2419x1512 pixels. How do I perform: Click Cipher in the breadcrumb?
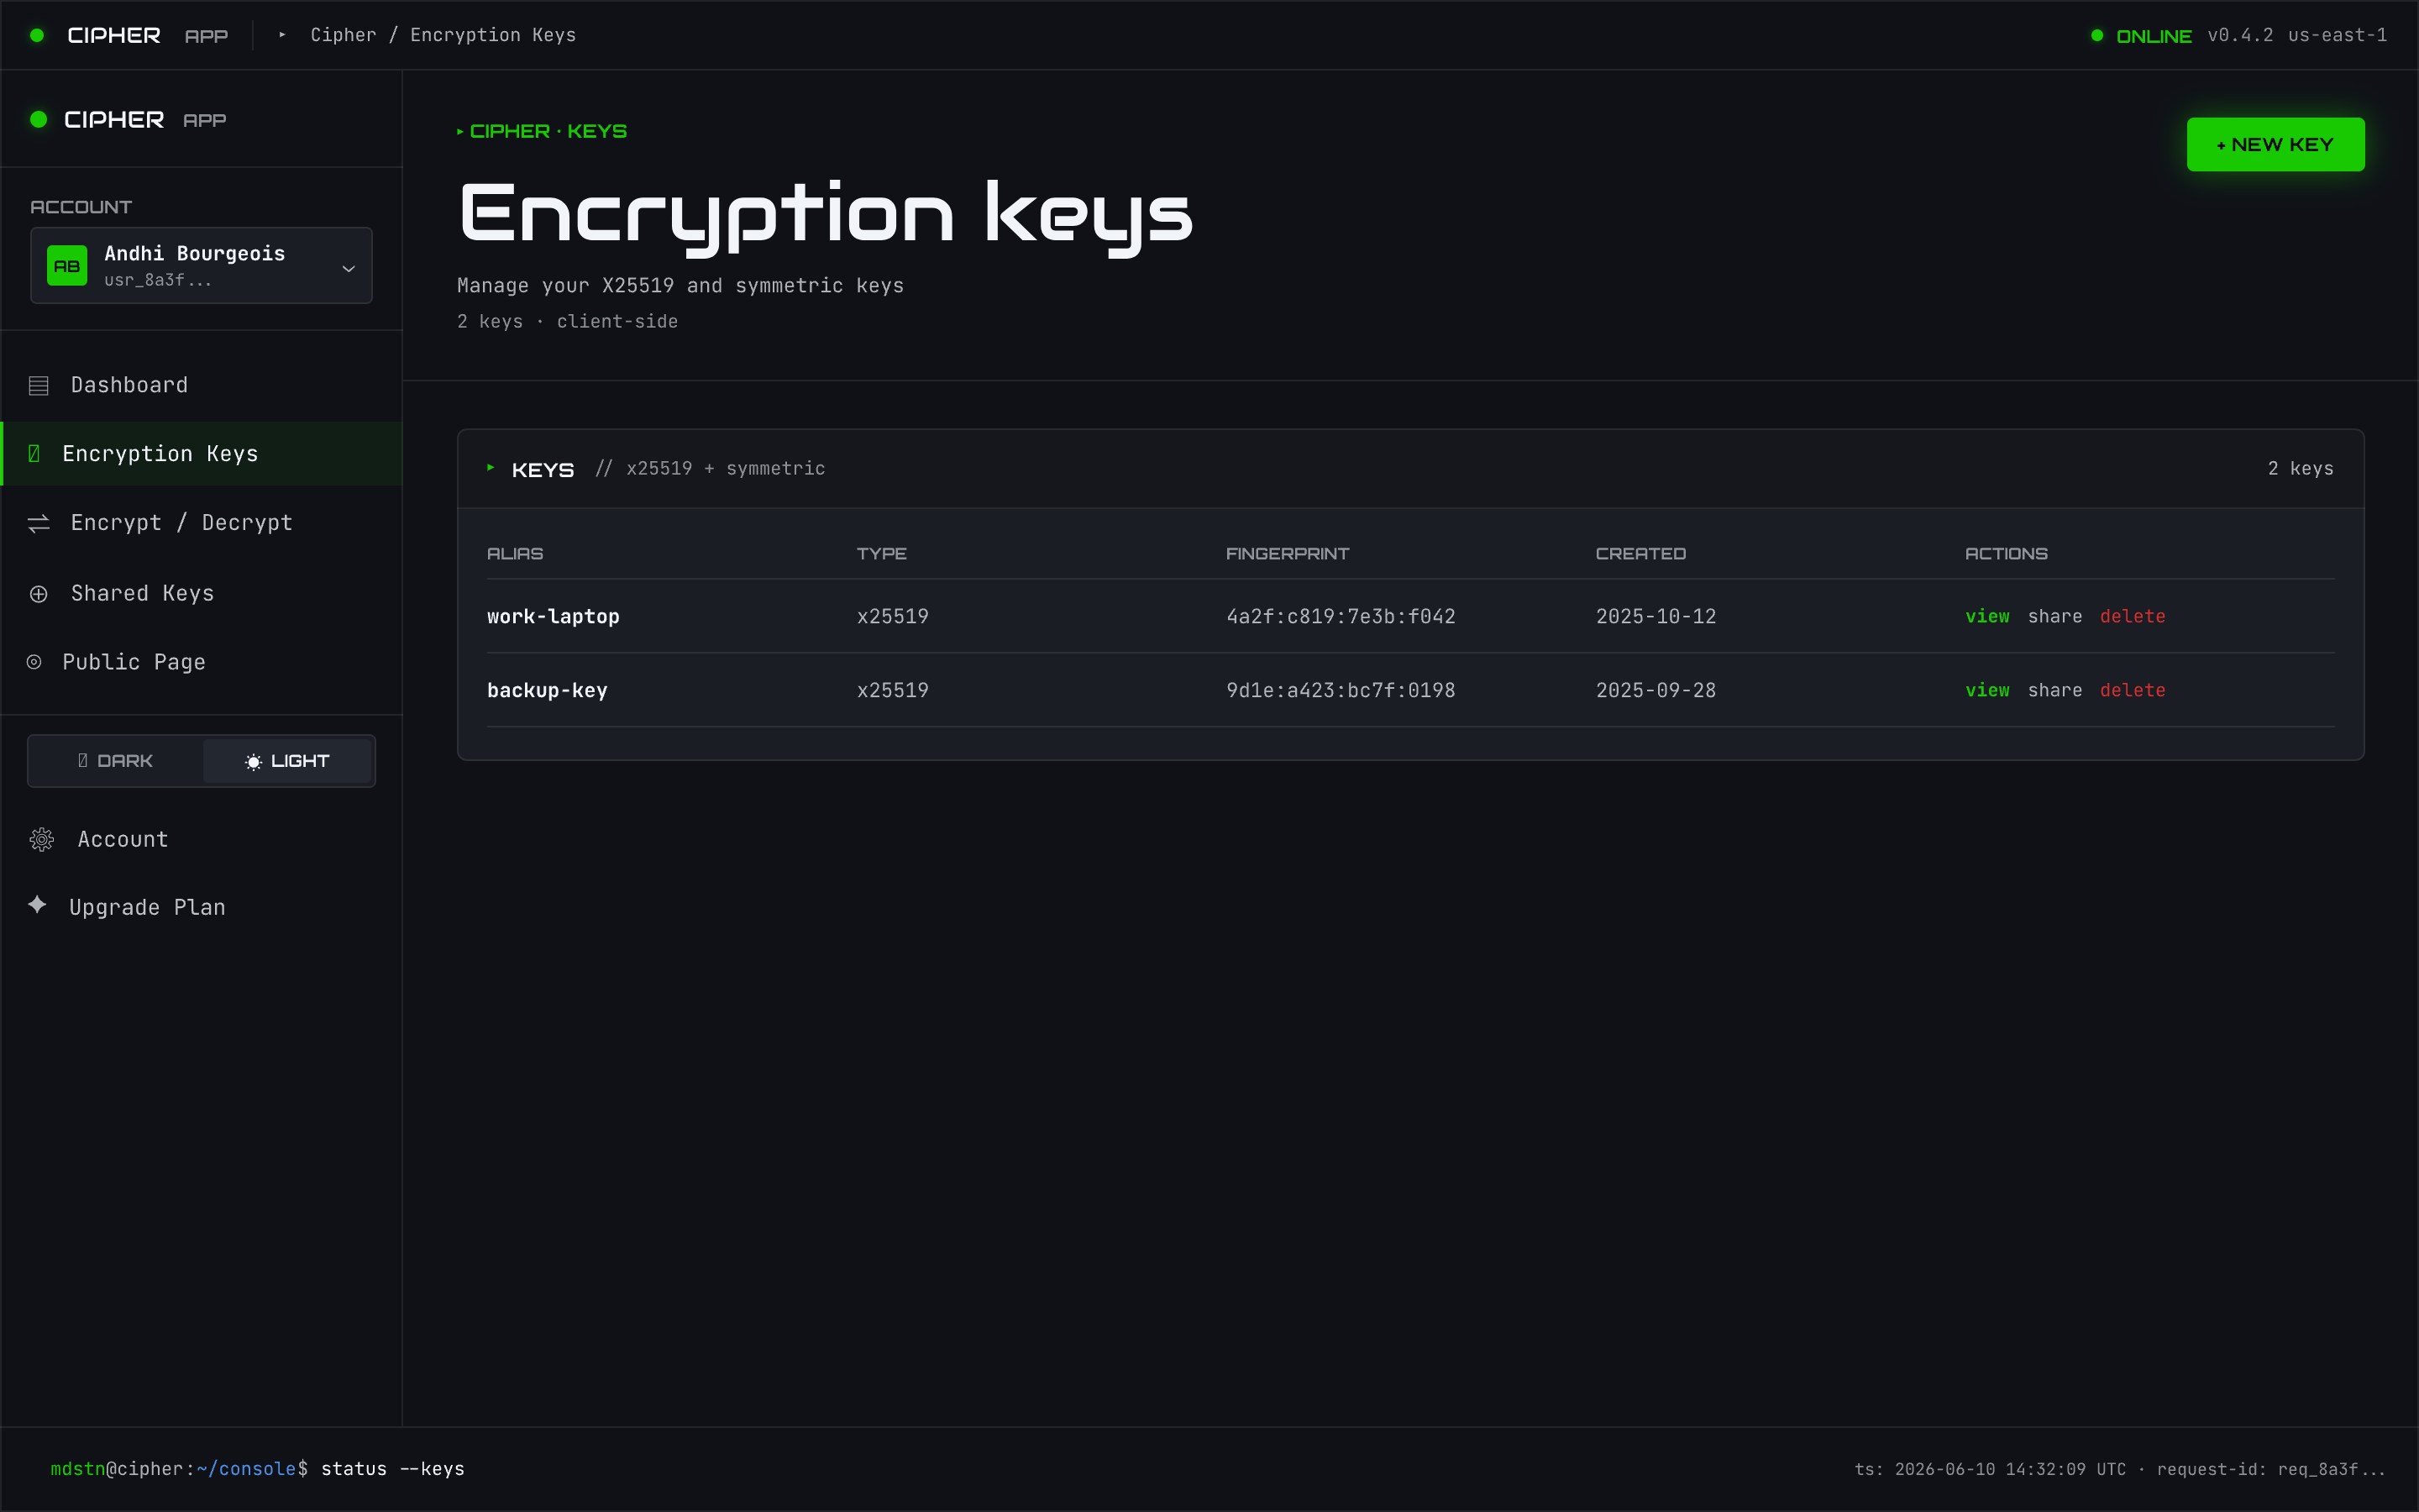coord(344,35)
